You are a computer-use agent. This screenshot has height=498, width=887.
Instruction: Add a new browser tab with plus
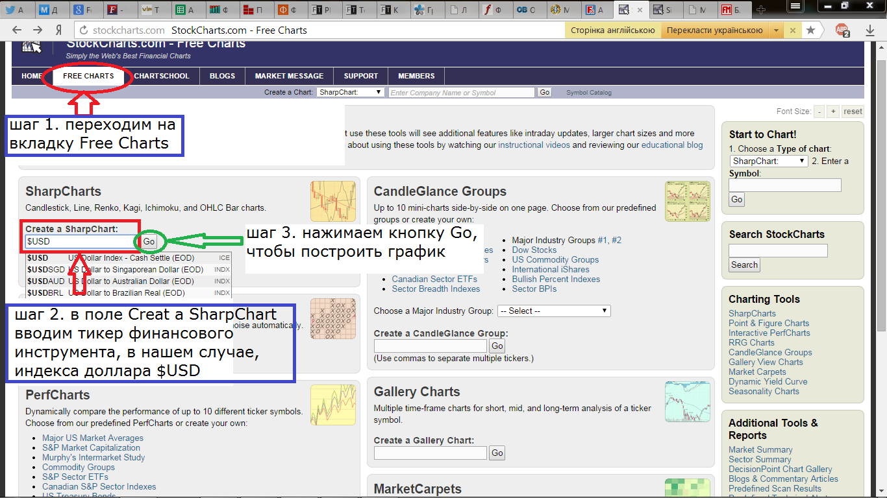click(x=762, y=10)
